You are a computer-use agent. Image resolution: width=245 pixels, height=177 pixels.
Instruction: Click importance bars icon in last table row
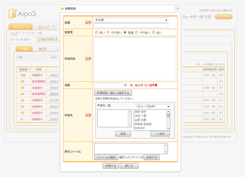[x=23, y=119]
